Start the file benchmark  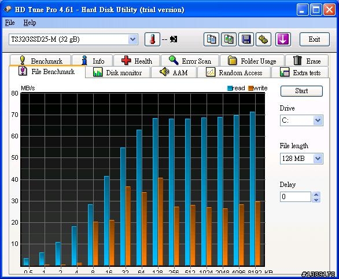301,91
